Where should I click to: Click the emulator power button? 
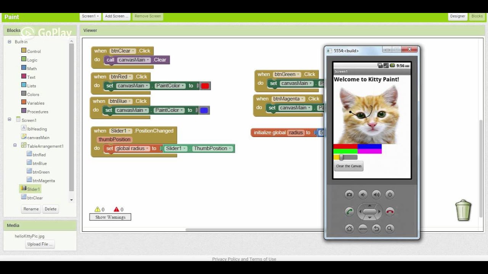(x=390, y=194)
